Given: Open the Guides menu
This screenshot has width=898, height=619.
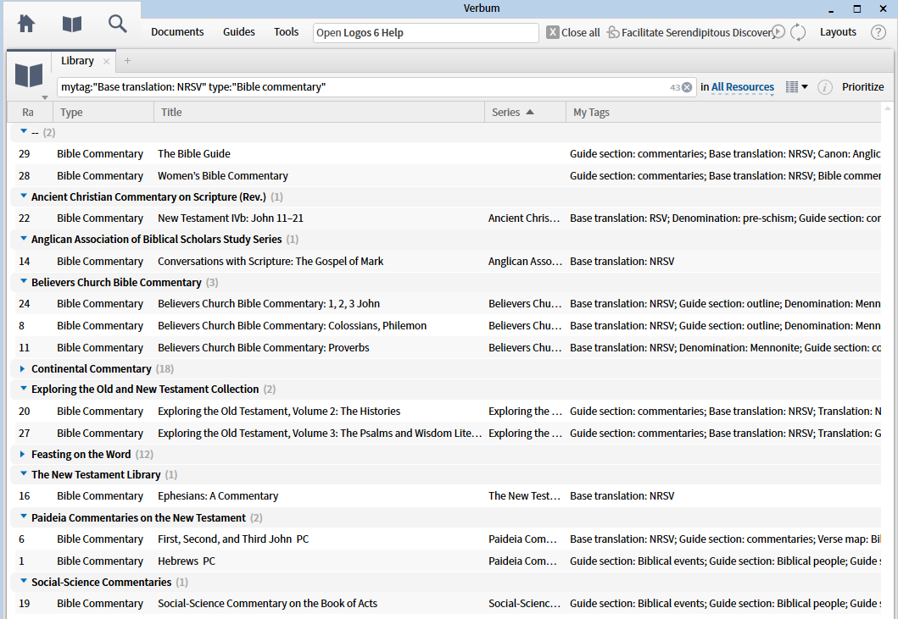Looking at the screenshot, I should pyautogui.click(x=239, y=32).
